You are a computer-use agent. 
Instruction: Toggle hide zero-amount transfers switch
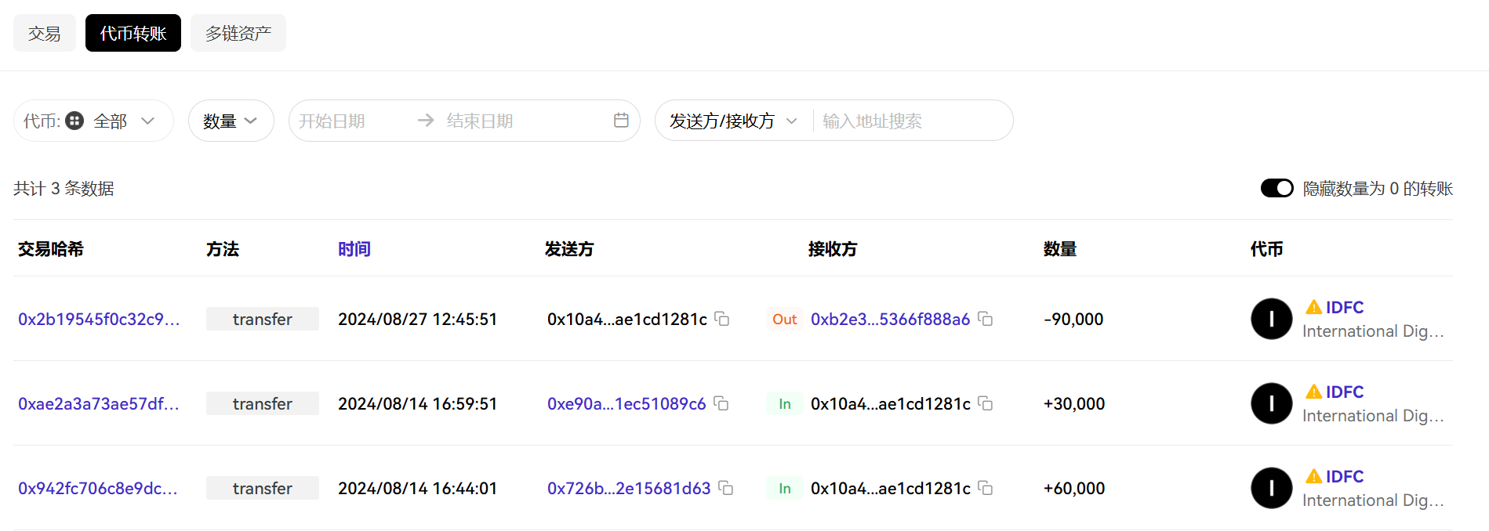pos(1277,189)
